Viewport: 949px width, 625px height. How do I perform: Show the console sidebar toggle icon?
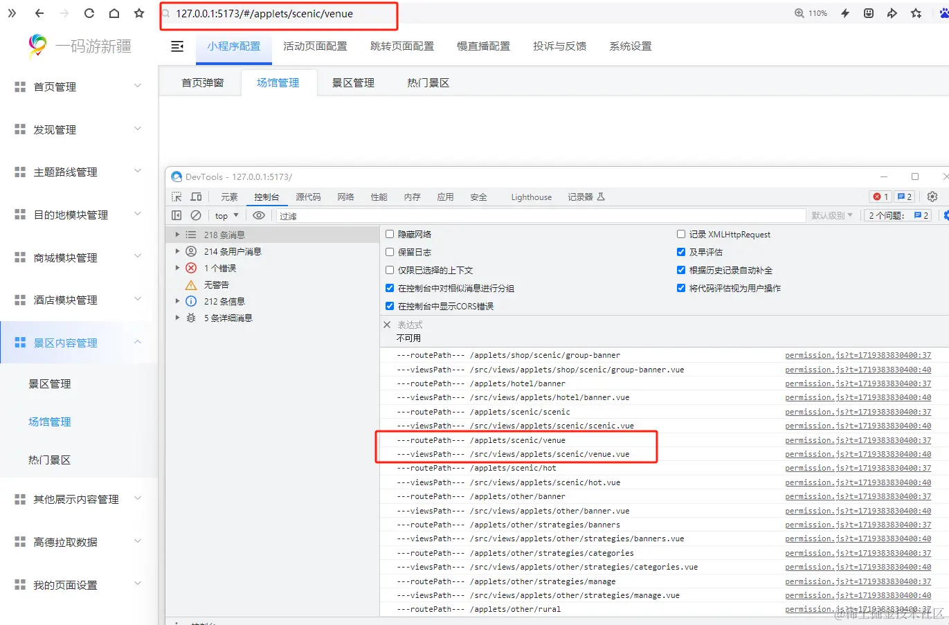point(177,215)
